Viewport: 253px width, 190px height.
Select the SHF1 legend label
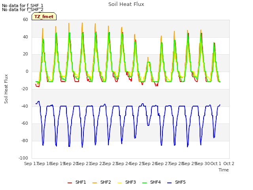click(81, 182)
